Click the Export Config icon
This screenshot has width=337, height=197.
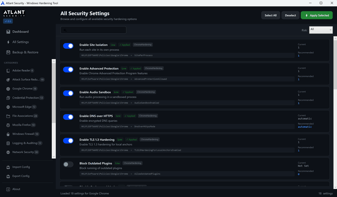[x=8, y=176]
